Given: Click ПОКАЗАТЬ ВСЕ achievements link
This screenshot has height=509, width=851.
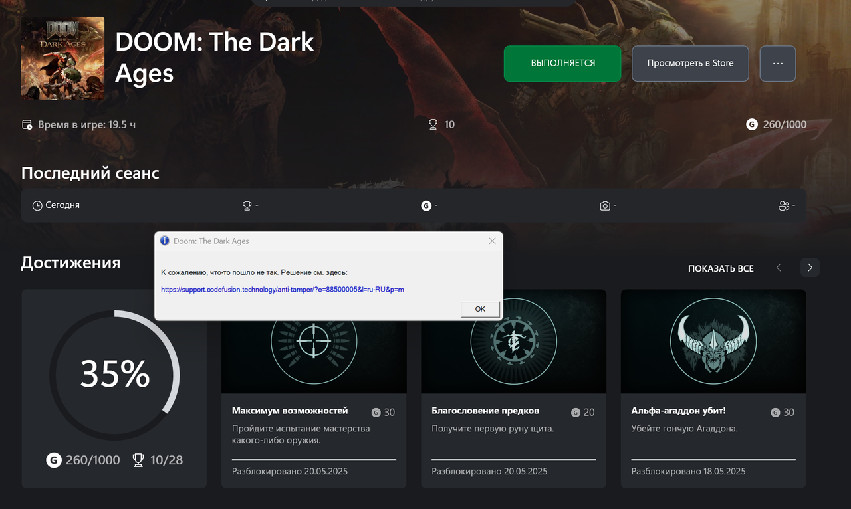Looking at the screenshot, I should pyautogui.click(x=721, y=268).
